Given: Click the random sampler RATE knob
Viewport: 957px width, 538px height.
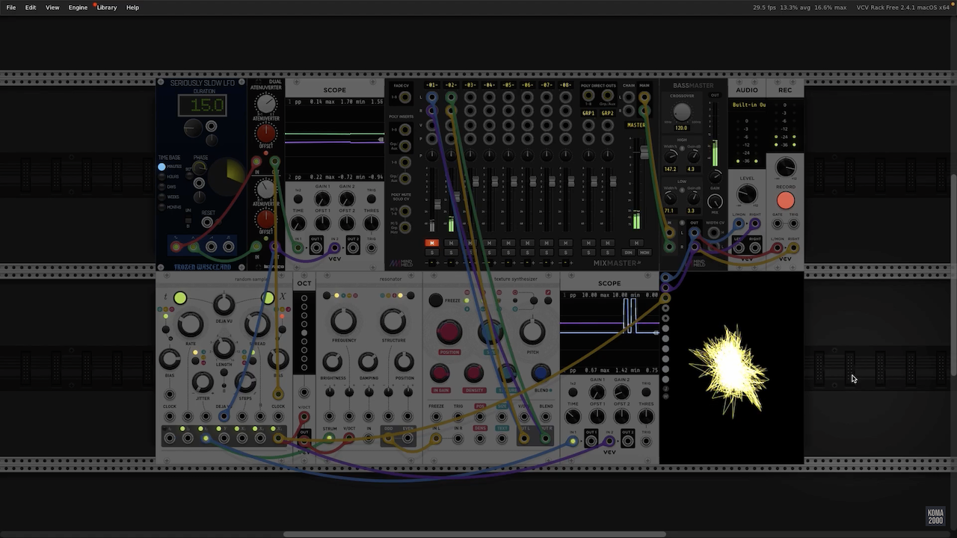Looking at the screenshot, I should pos(190,324).
